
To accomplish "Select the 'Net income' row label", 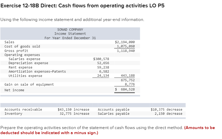I will (x=14, y=90).
